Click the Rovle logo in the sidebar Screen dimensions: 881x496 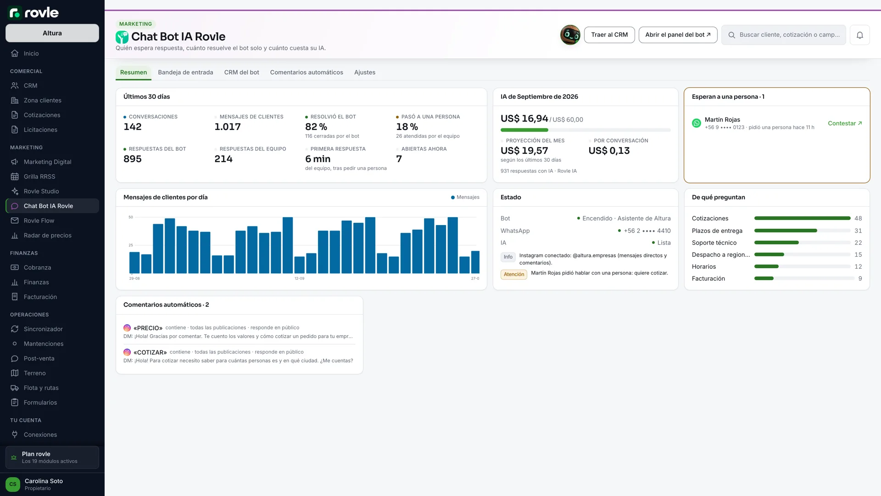(x=33, y=12)
